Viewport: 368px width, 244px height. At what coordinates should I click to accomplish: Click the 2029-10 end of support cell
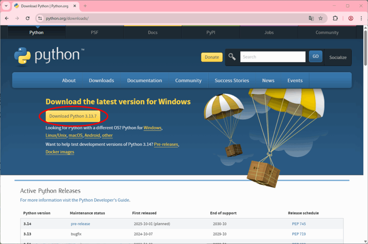[220, 234]
